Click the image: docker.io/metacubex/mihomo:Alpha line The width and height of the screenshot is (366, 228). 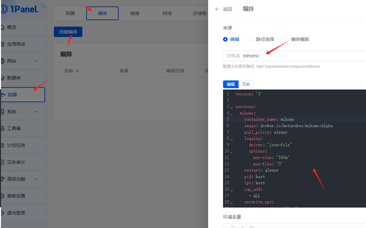pyautogui.click(x=289, y=126)
